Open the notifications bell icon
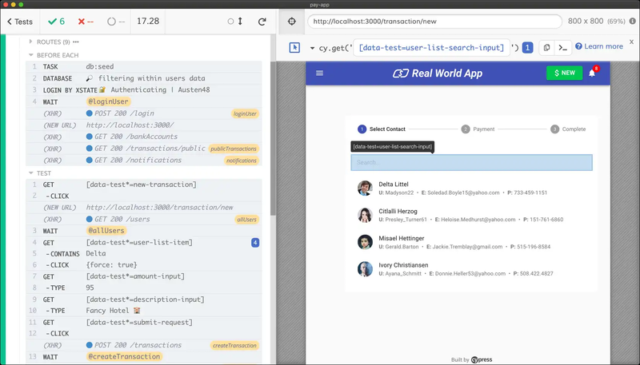The width and height of the screenshot is (640, 365). (592, 73)
